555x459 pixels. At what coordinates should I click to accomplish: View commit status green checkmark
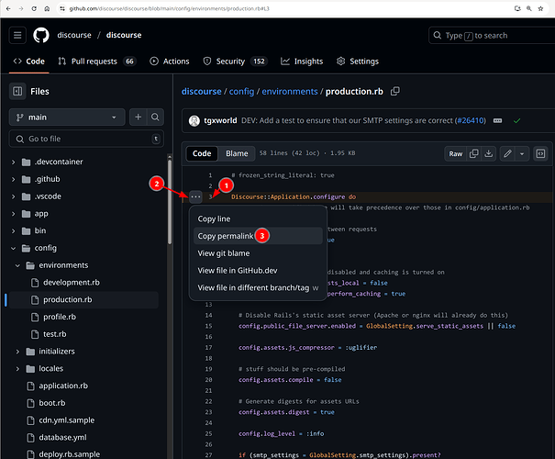[x=516, y=121]
